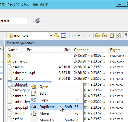This screenshot has width=128, height=122.
Task: Select the nsnntp.pl file name
Action: click(20, 96)
